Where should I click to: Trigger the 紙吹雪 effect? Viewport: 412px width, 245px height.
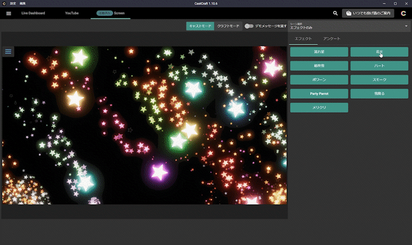click(319, 66)
